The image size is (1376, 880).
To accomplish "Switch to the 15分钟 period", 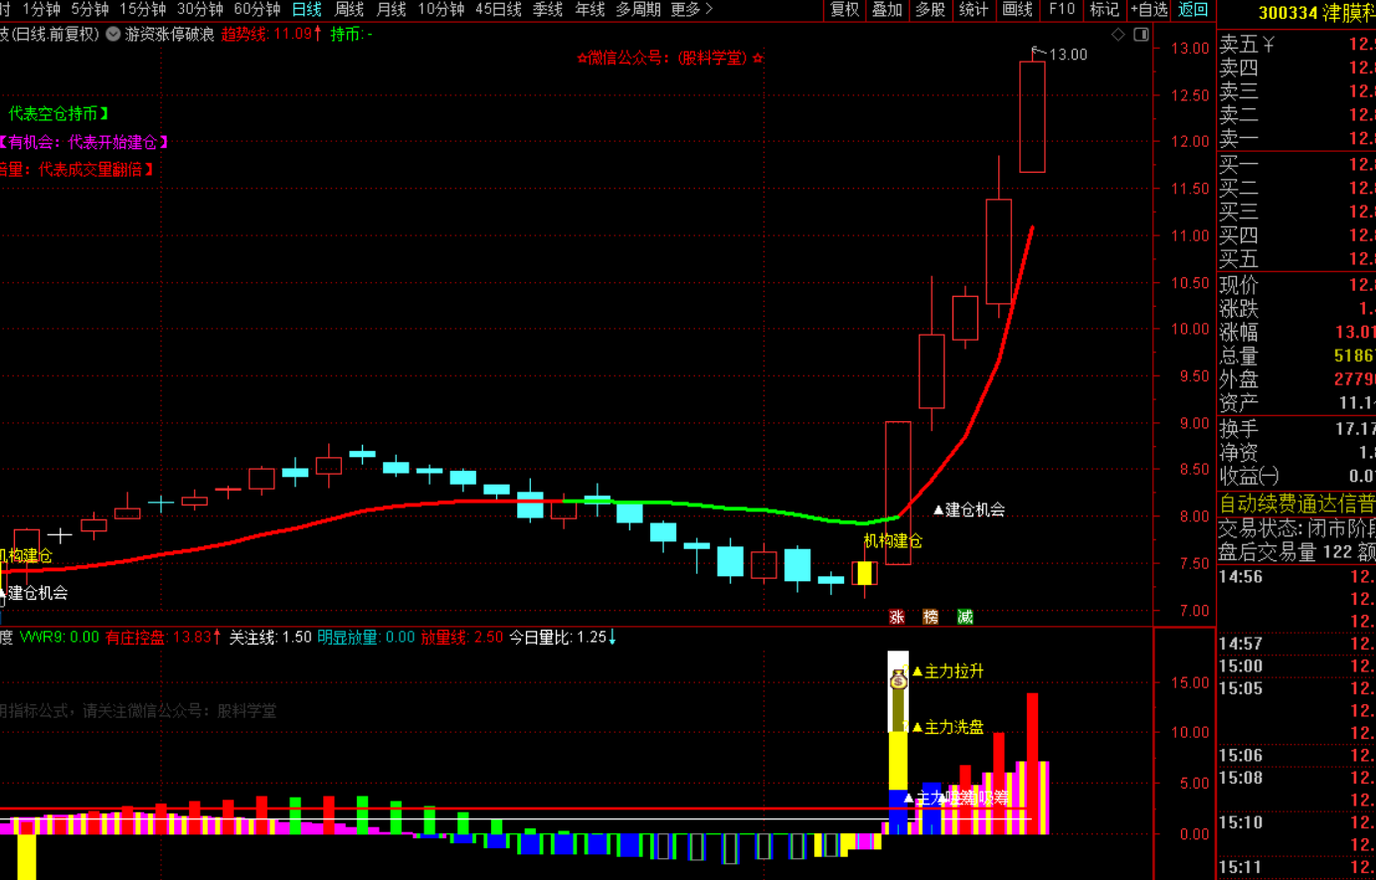I will pos(143,9).
